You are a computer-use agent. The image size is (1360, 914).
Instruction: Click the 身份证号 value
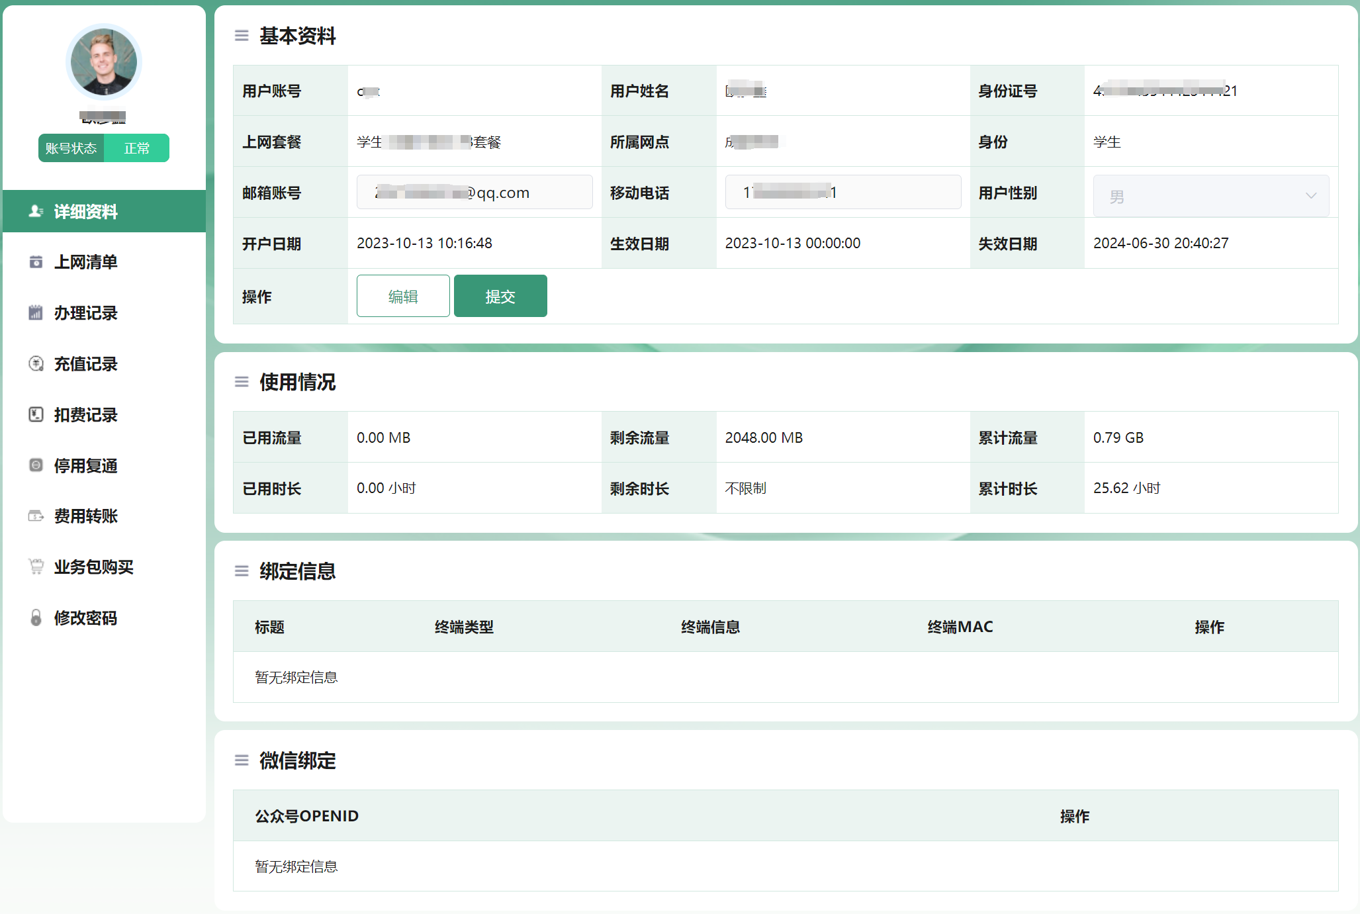pos(1165,91)
